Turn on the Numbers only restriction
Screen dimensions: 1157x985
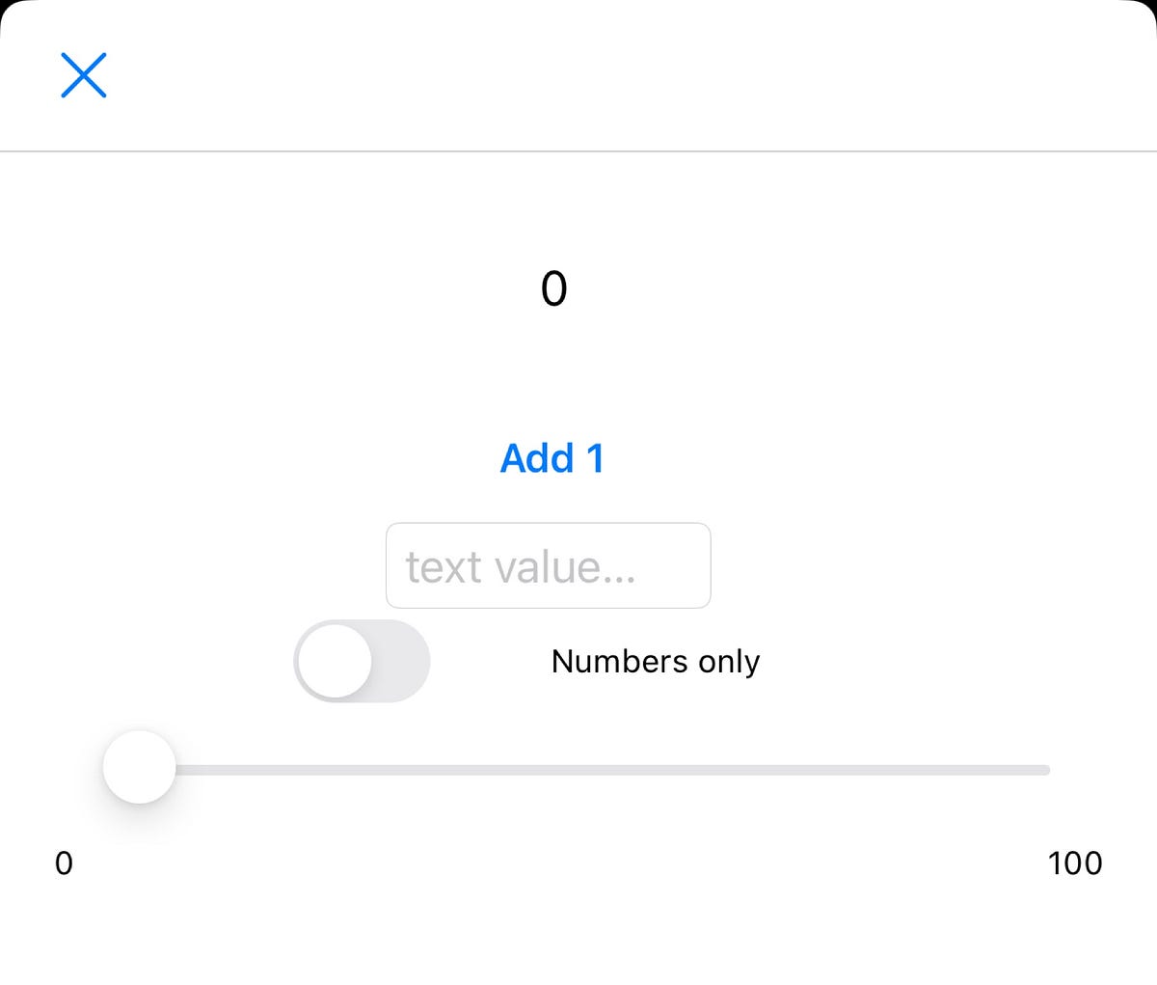pyautogui.click(x=362, y=661)
